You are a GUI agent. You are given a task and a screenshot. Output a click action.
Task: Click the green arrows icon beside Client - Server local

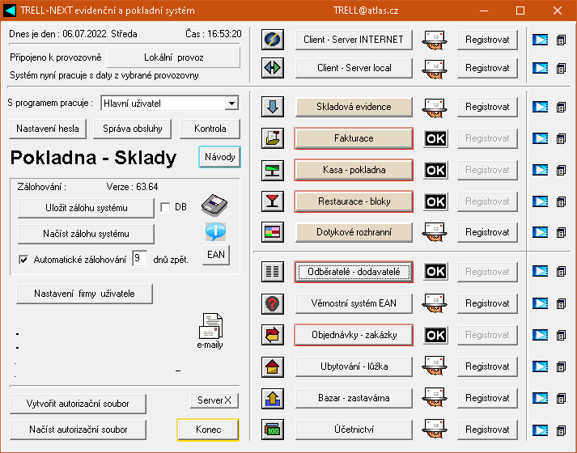(272, 68)
